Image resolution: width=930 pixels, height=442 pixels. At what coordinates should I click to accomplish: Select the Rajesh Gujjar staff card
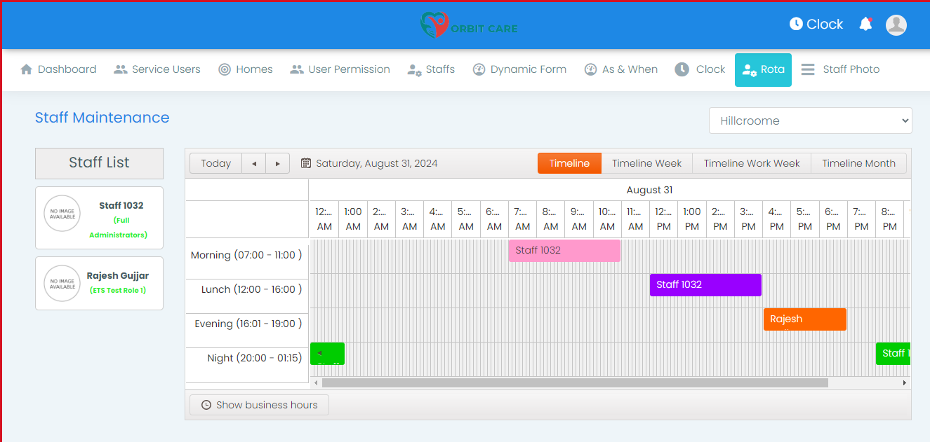[99, 283]
